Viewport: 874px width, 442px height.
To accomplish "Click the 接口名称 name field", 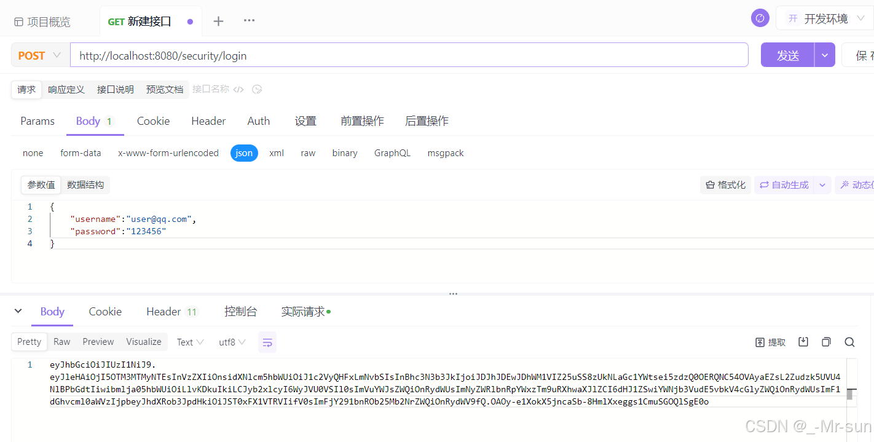I will (211, 89).
